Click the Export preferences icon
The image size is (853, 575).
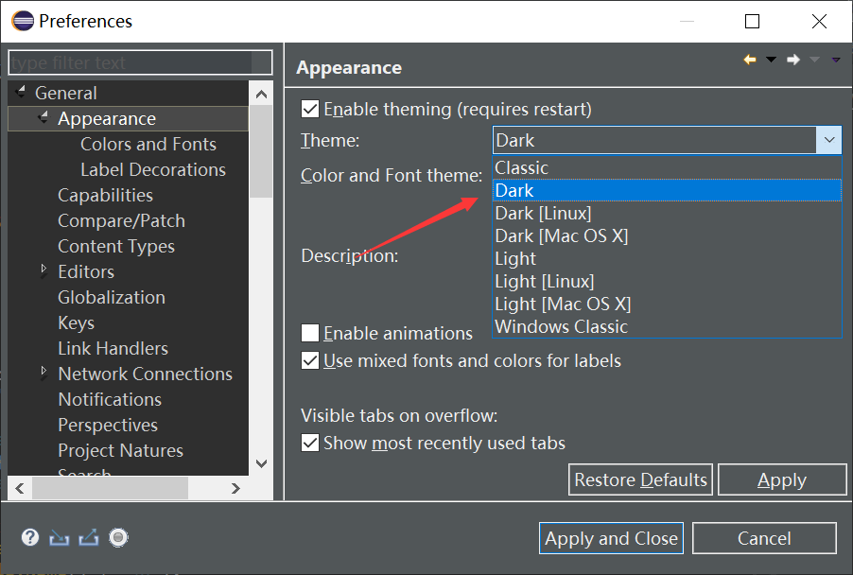(89, 537)
